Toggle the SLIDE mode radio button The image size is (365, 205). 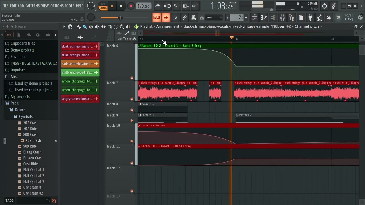tap(135, 39)
